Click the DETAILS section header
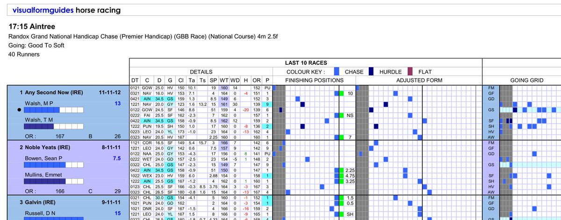Image resolution: width=561 pixels, height=220 pixels. click(x=201, y=72)
